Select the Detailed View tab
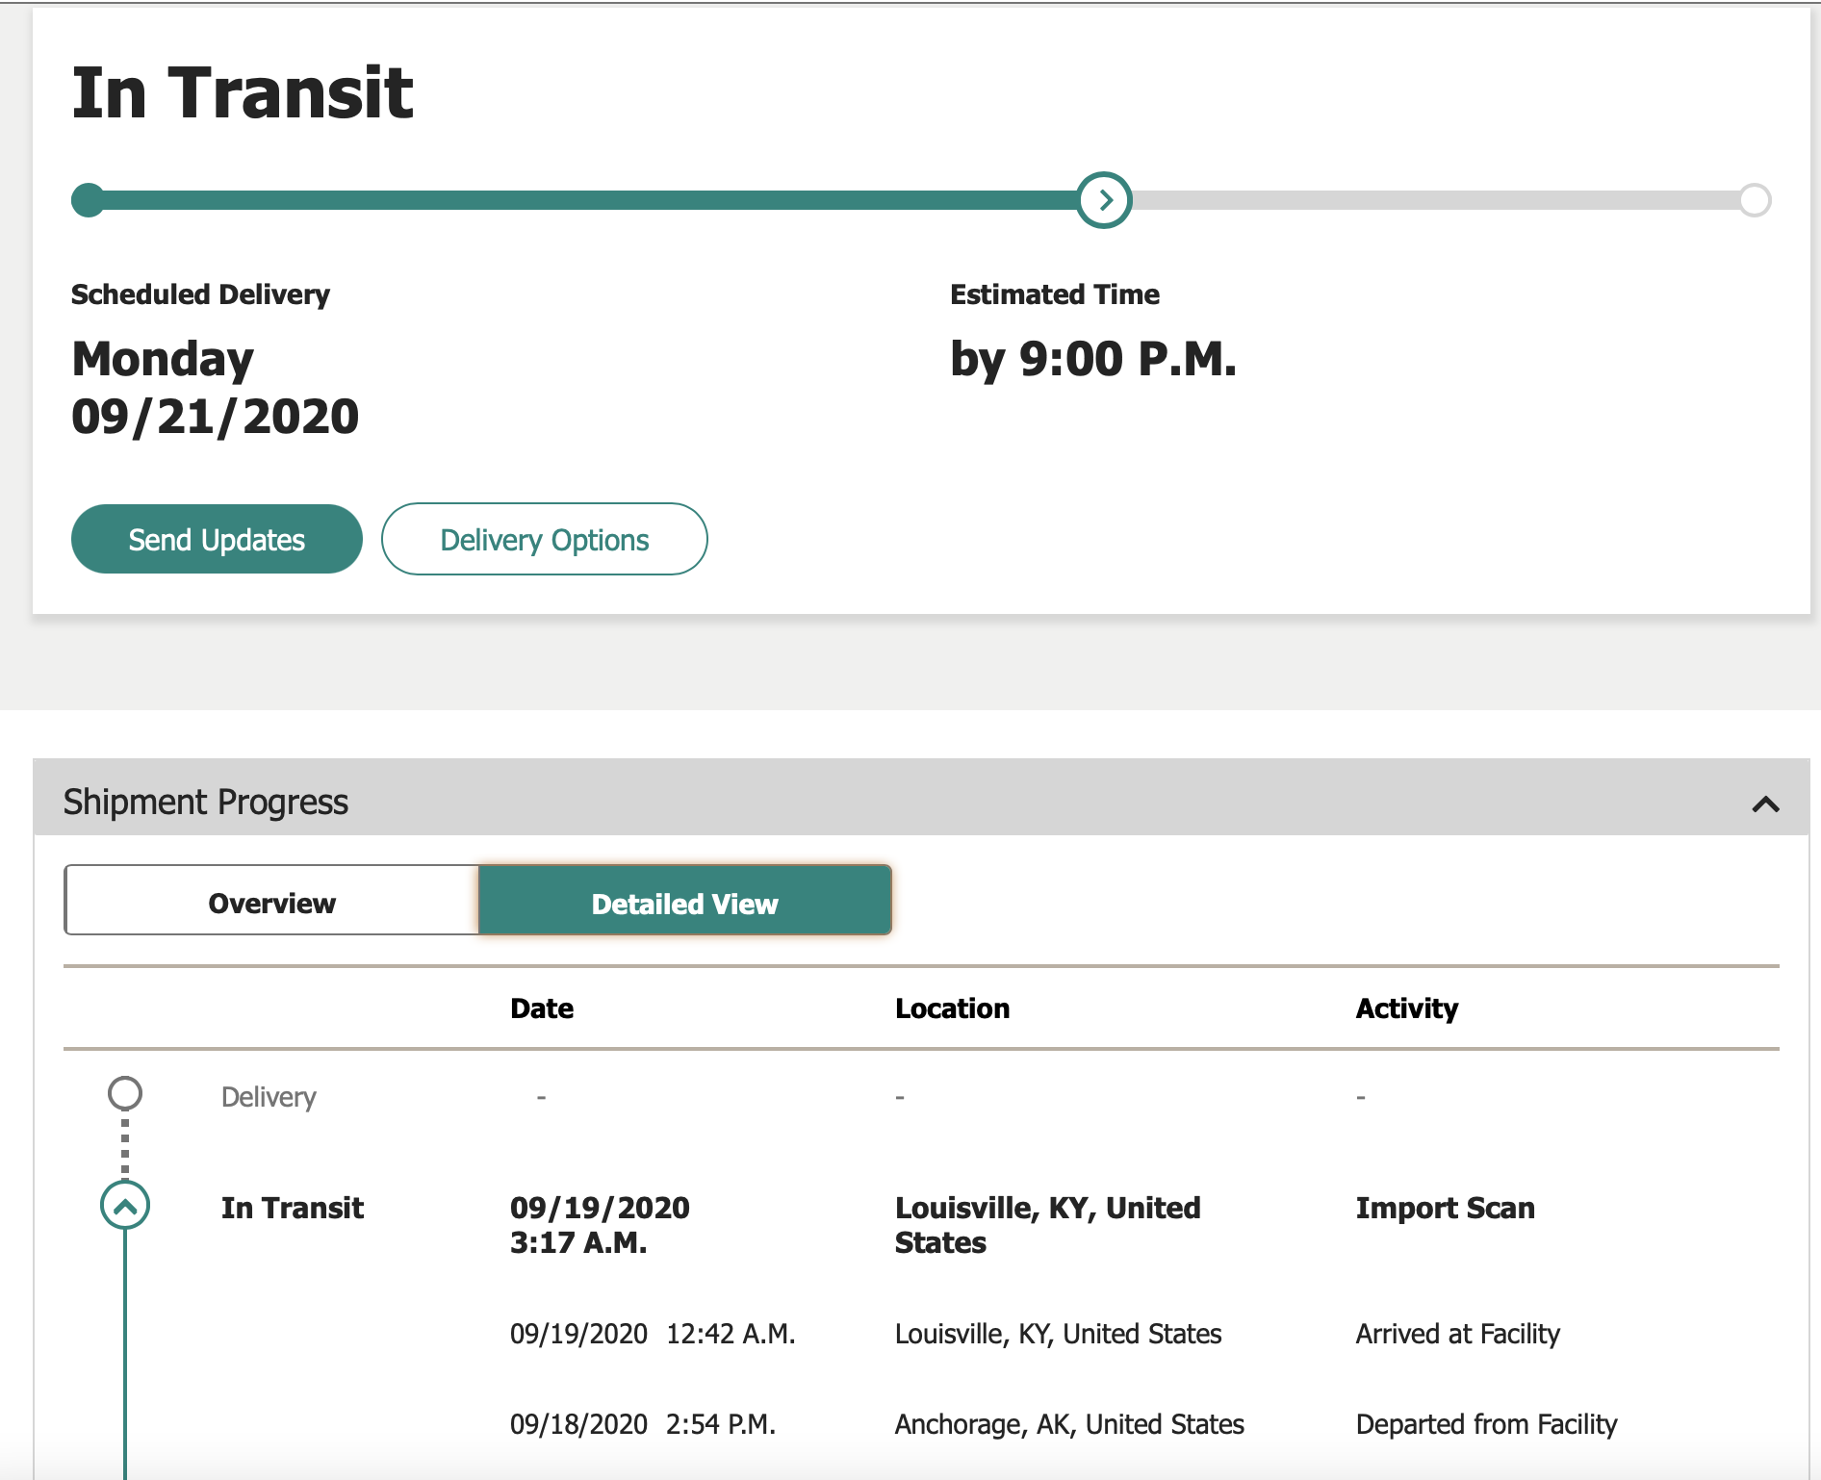 coord(685,902)
